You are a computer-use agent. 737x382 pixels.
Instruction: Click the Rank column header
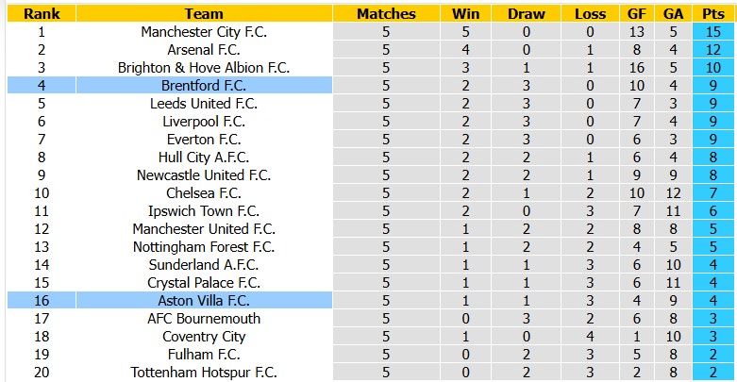pos(42,13)
